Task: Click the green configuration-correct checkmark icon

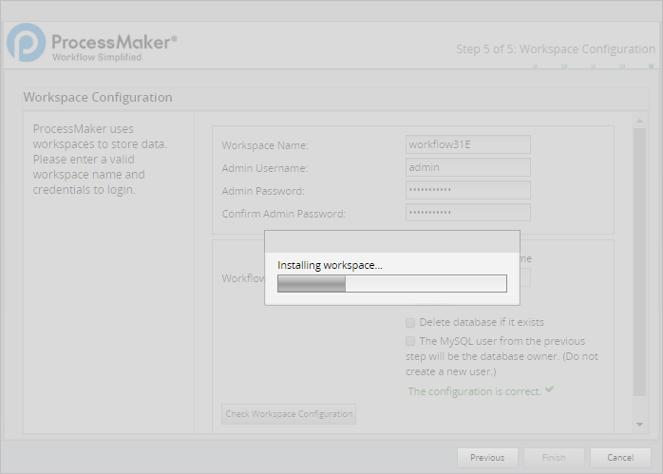Action: click(550, 390)
